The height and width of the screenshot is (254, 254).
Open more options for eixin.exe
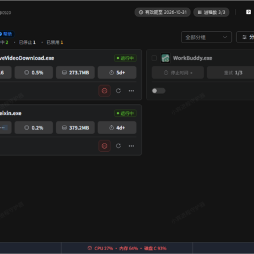coord(131,146)
